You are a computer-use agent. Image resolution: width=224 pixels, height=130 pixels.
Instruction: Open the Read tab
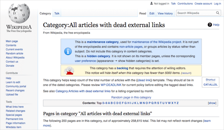click(142, 13)
